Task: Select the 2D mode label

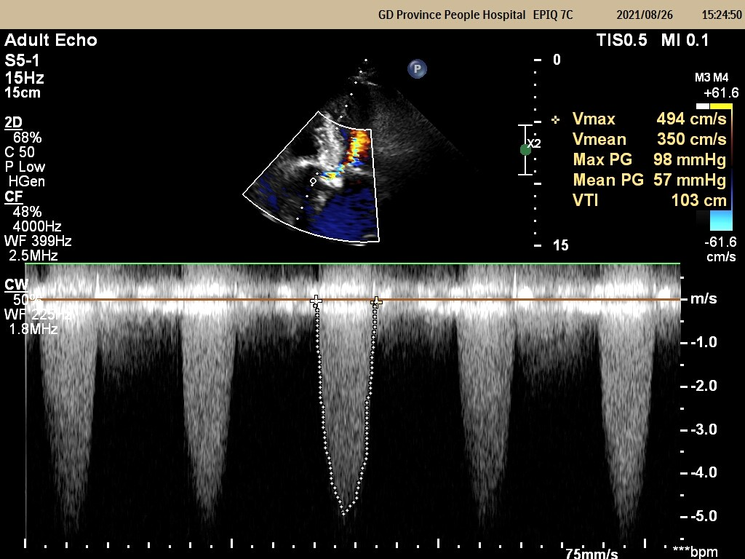Action: point(13,122)
